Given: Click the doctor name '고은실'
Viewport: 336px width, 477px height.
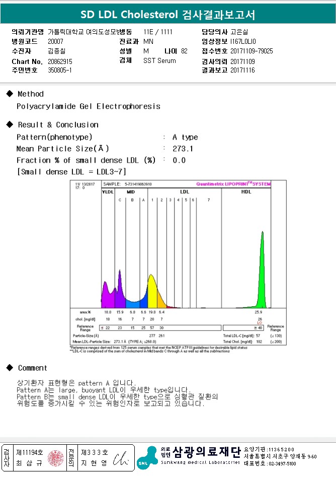Looking at the screenshot, I should 239,32.
